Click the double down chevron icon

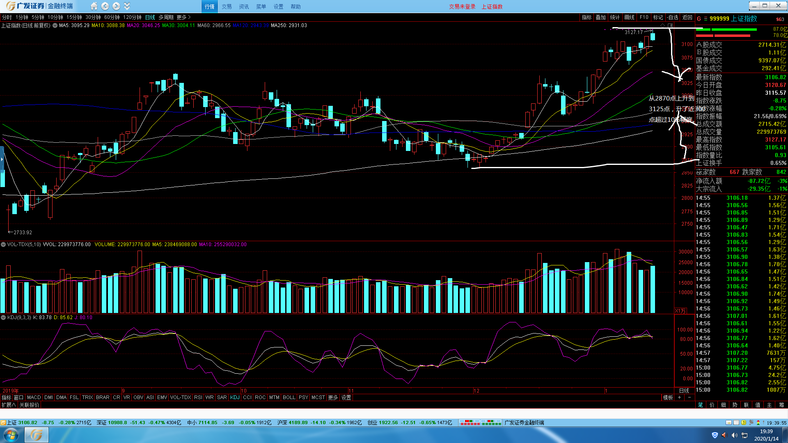pyautogui.click(x=127, y=6)
